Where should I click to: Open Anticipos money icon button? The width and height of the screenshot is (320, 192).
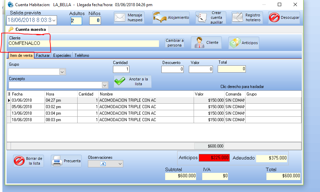235,43
